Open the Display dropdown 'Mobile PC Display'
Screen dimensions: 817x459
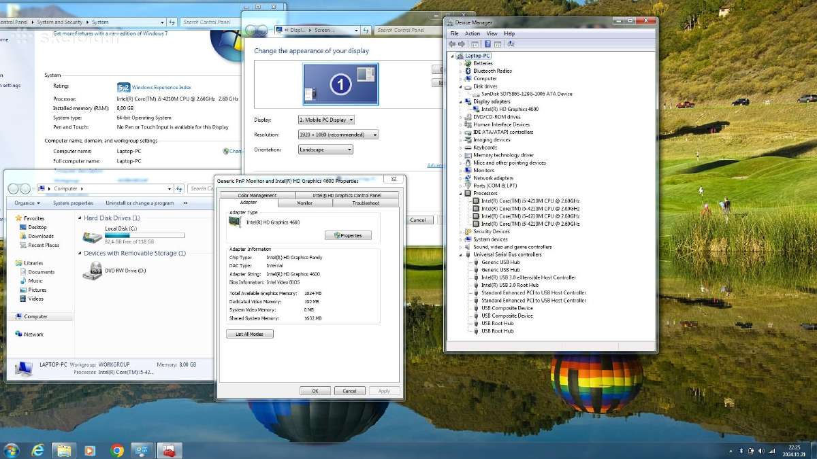coord(326,120)
